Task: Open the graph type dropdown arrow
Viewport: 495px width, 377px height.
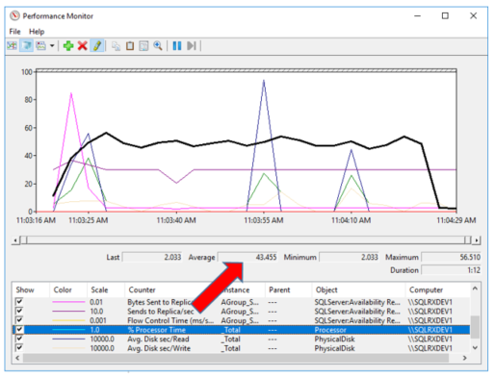Action: (x=52, y=46)
